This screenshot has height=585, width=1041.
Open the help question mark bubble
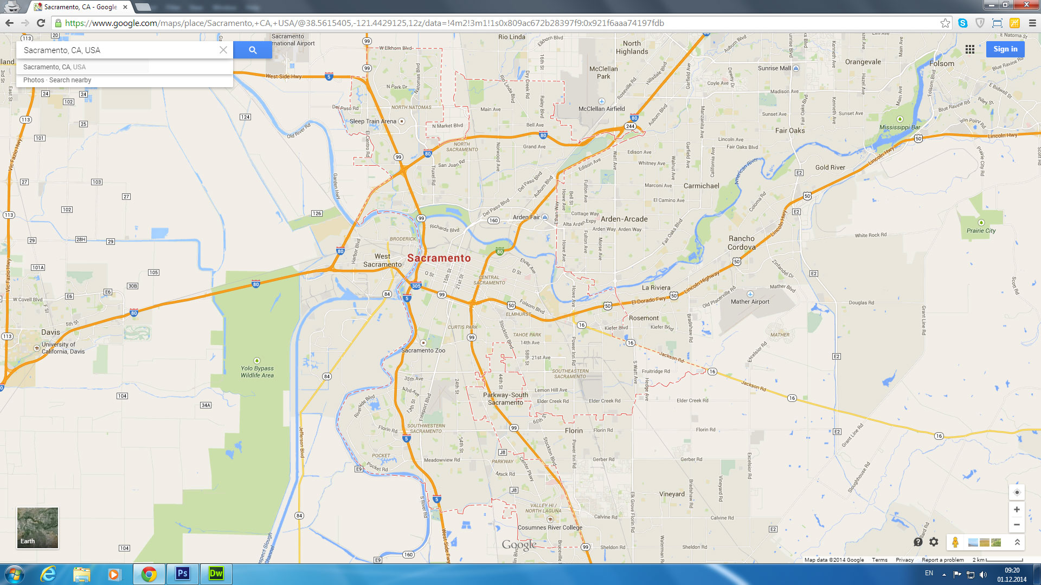tap(918, 542)
